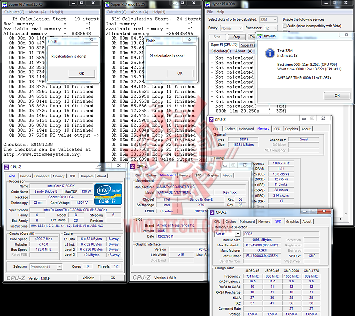Viewport: 355px width, 316px height.
Task: Click the Results dialog title icon
Action: coord(260,36)
